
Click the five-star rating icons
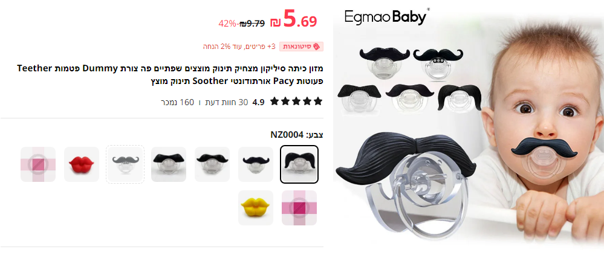tap(296, 102)
